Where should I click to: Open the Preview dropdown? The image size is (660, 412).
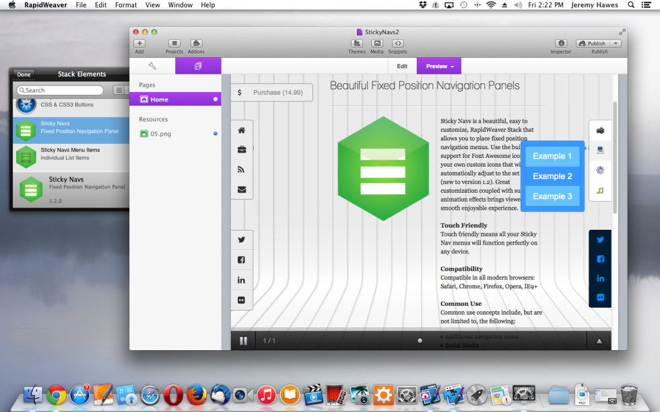coord(439,66)
